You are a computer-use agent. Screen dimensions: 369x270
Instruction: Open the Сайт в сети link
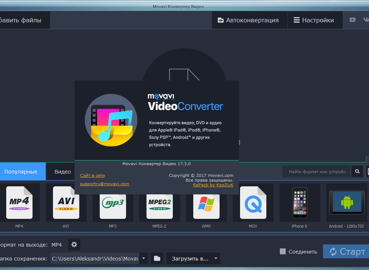[92, 175]
